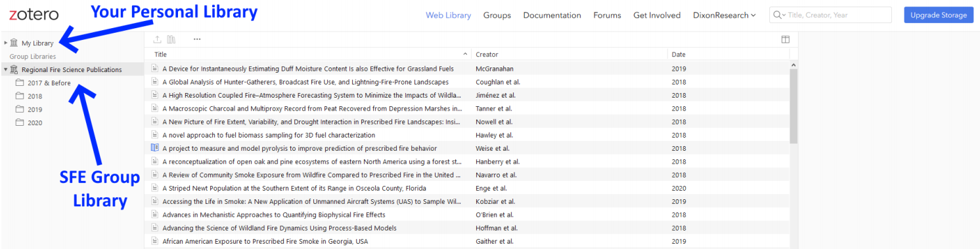Open the 2019 collection
This screenshot has width=980, height=249.
pos(35,109)
